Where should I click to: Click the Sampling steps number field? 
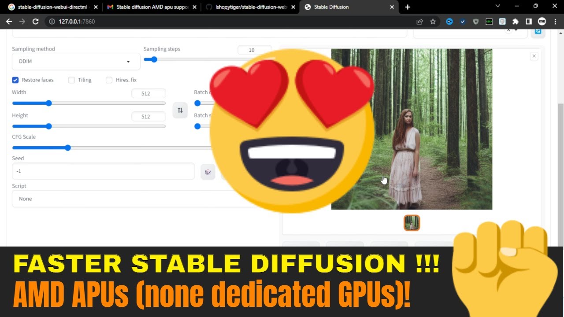click(x=254, y=50)
